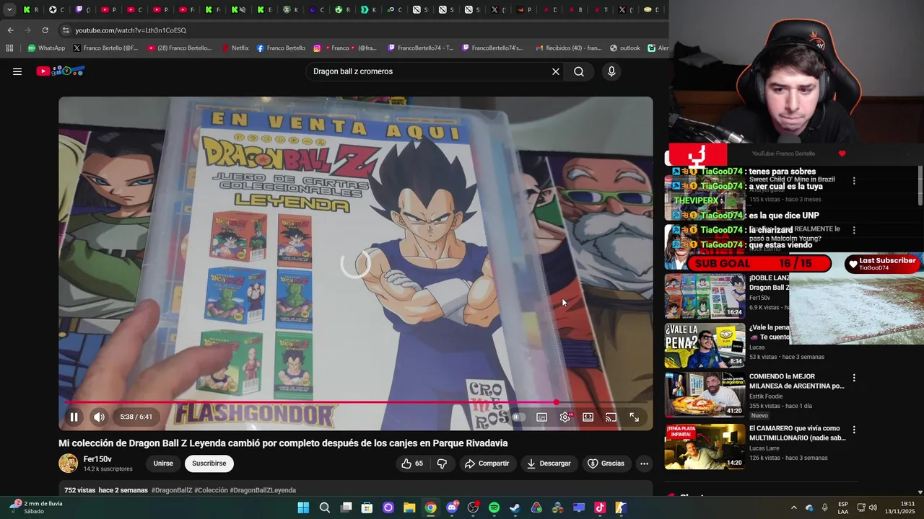Click the #DragonBallZLeyenda hashtag
Viewport: 924px width, 519px height.
coord(263,490)
